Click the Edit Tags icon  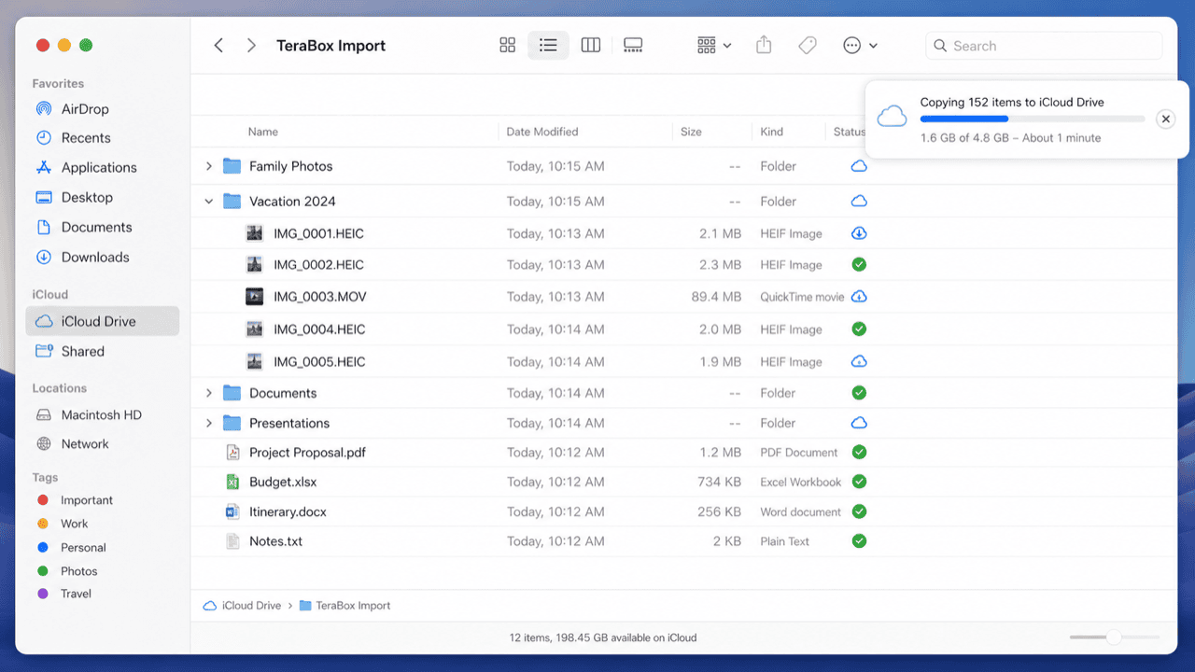(808, 45)
